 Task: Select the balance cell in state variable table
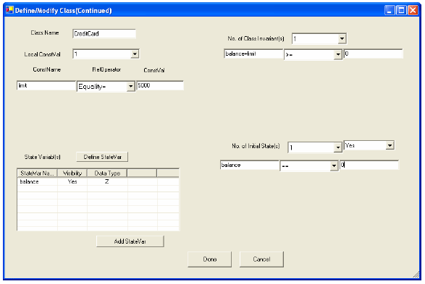click(38, 182)
